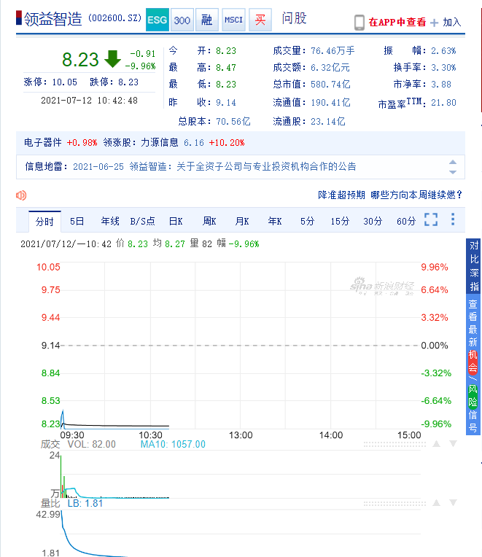Click the up triangle beside 量比 LB indicator

pos(437,502)
